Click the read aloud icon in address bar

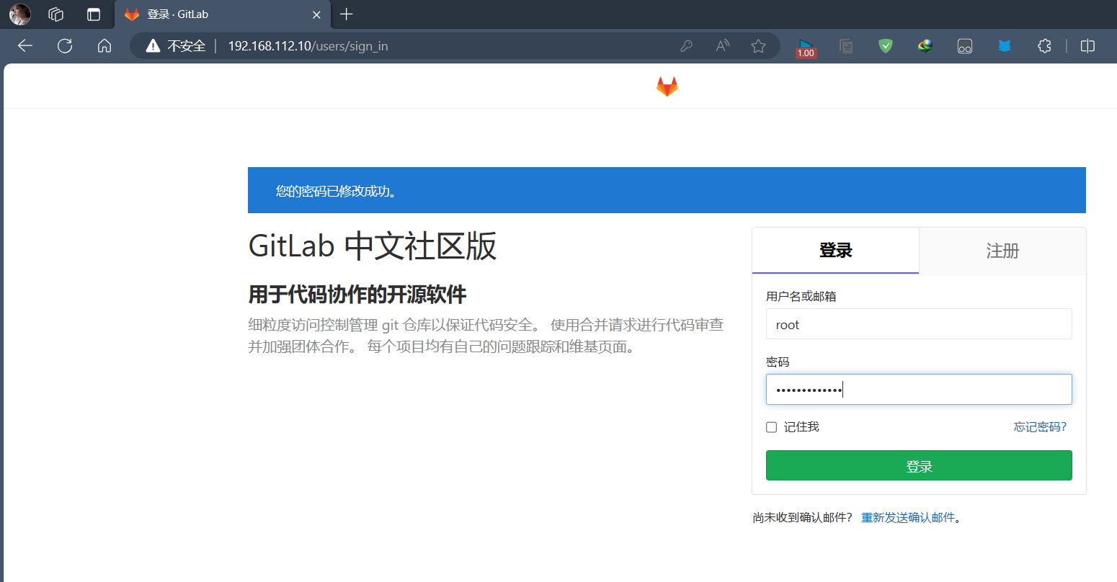(722, 46)
